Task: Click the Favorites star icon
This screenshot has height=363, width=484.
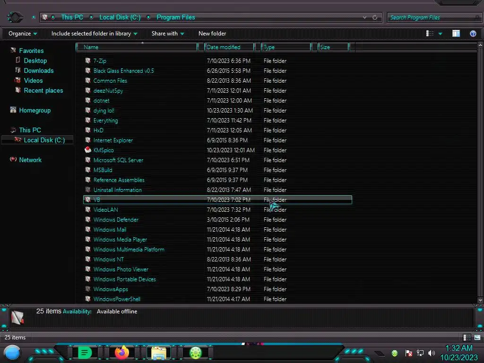Action: click(13, 50)
